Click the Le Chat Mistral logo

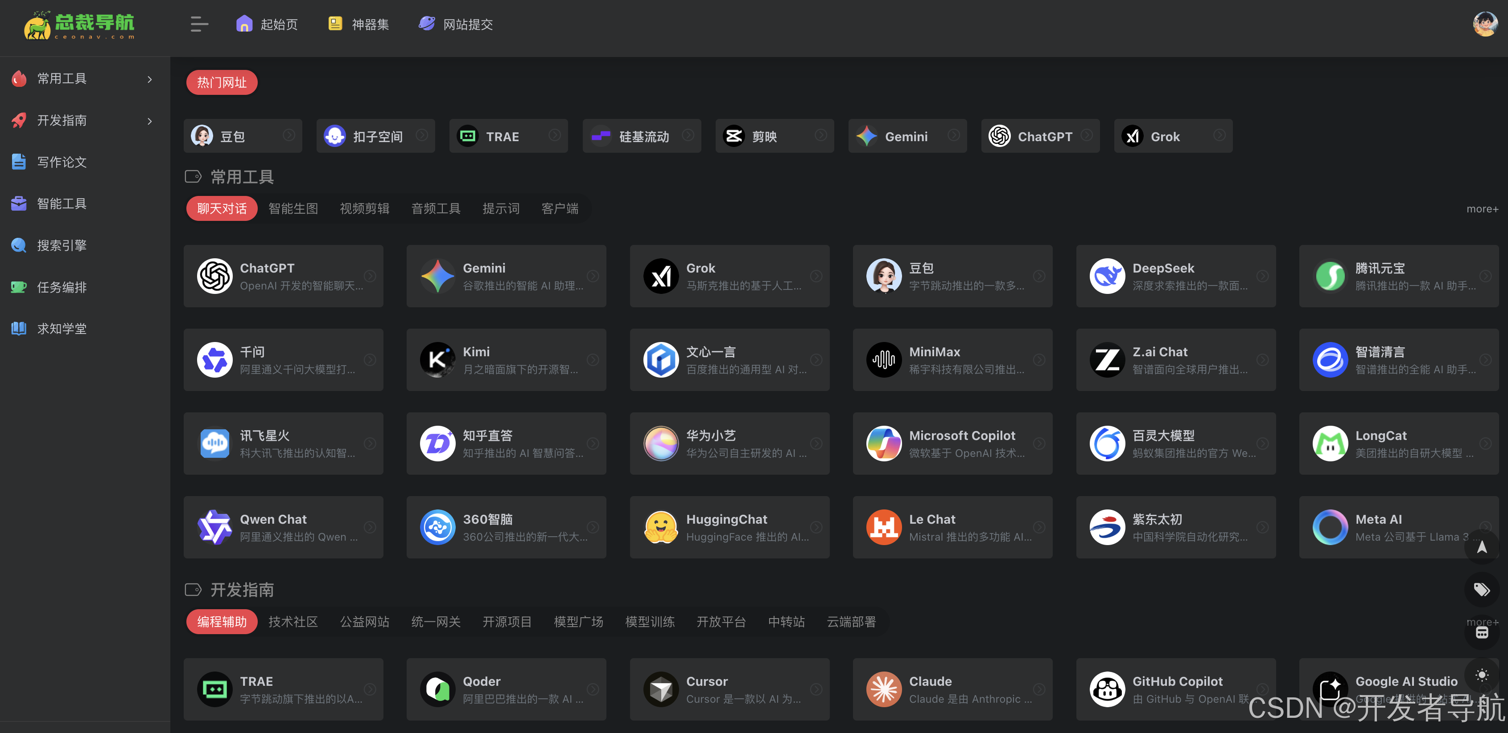pos(884,527)
